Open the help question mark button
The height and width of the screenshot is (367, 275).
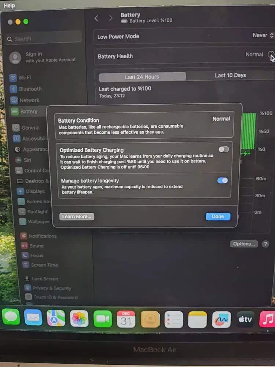tap(265, 244)
